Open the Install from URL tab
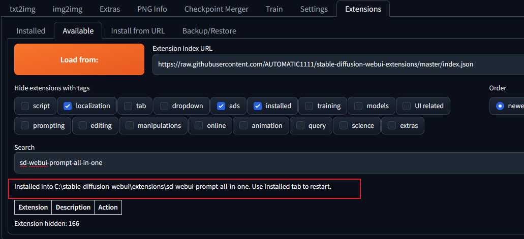Viewport: 524px width, 239px height. coord(138,31)
